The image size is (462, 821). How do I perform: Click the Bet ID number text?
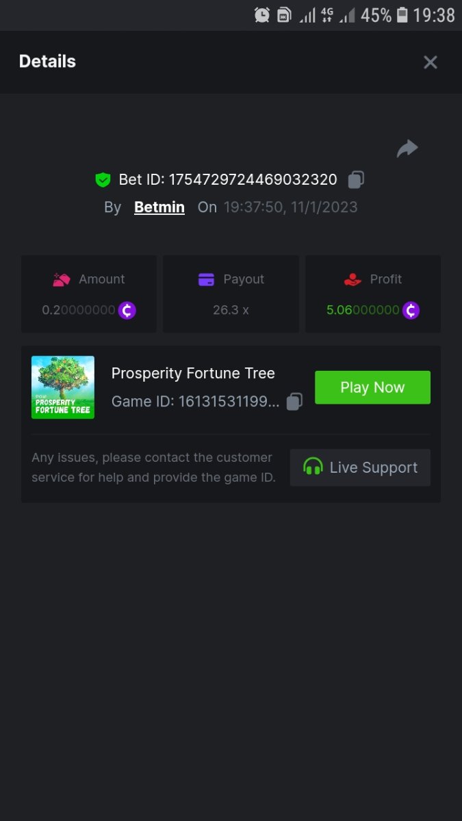click(x=253, y=180)
